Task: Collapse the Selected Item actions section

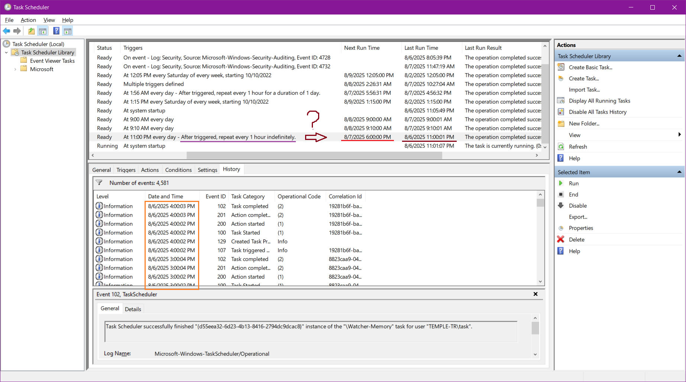Action: (x=679, y=172)
